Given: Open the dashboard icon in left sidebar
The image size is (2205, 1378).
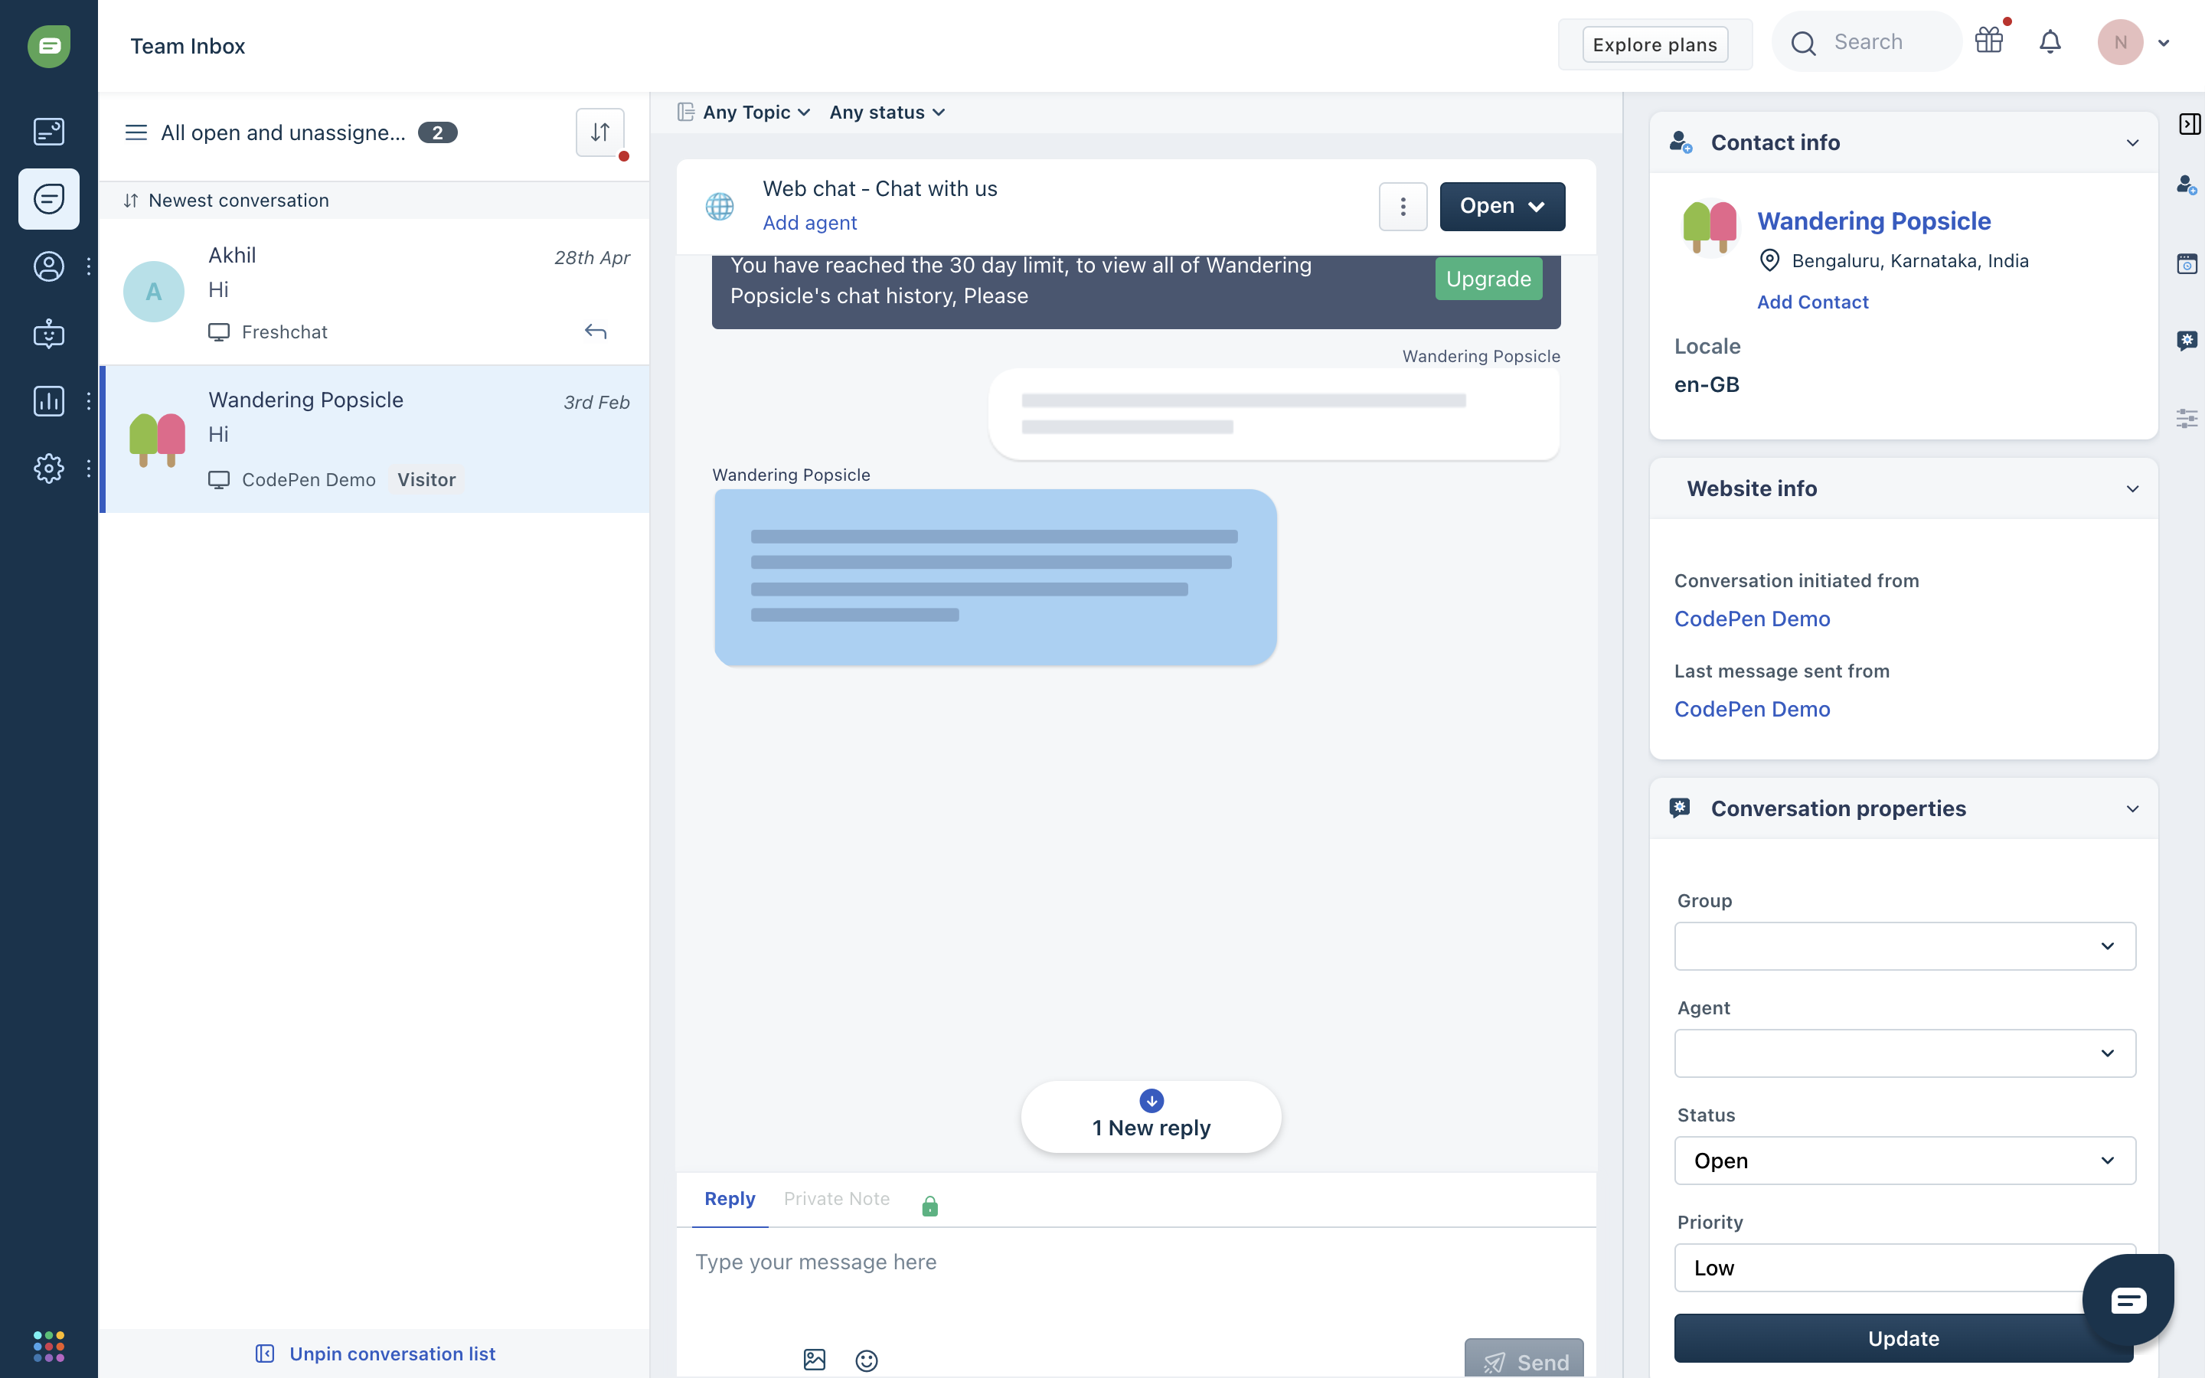Looking at the screenshot, I should coord(49,131).
